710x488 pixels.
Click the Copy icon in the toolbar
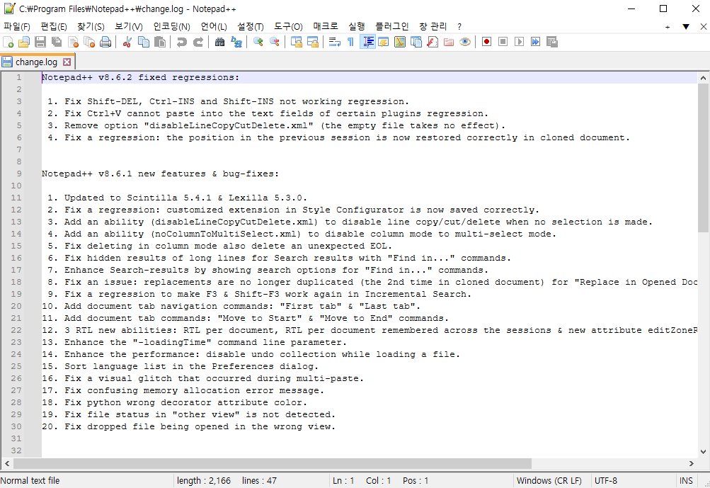point(144,42)
